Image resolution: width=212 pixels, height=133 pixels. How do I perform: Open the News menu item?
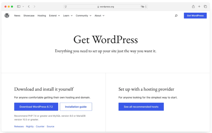(x=17, y=16)
